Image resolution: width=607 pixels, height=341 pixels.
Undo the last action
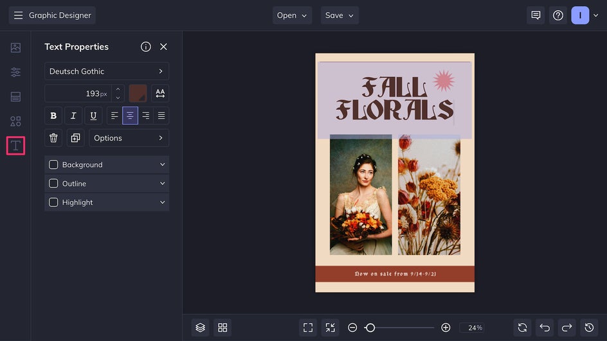click(x=545, y=328)
